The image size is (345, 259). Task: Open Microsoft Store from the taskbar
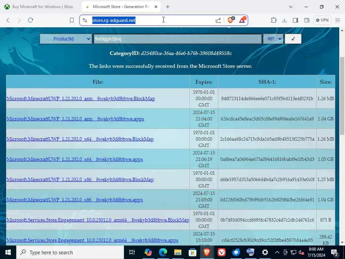192,252
